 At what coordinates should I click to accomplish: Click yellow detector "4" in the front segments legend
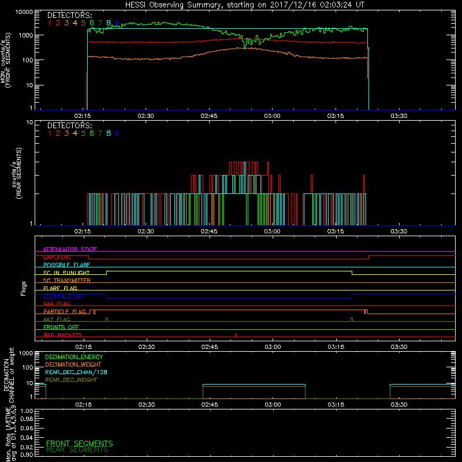click(75, 23)
